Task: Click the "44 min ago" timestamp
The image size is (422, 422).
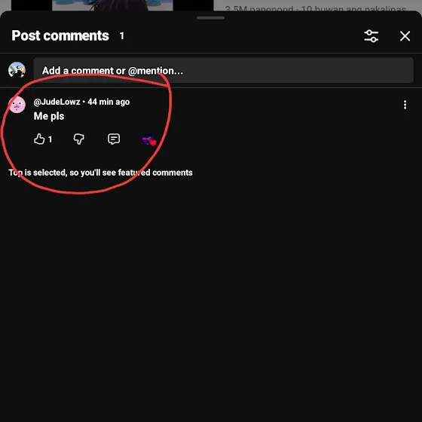Action: [109, 102]
